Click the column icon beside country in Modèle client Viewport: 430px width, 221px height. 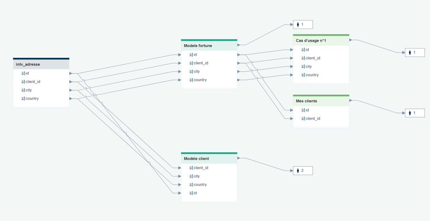[191, 185]
